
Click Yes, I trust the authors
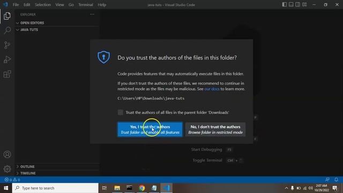150,129
